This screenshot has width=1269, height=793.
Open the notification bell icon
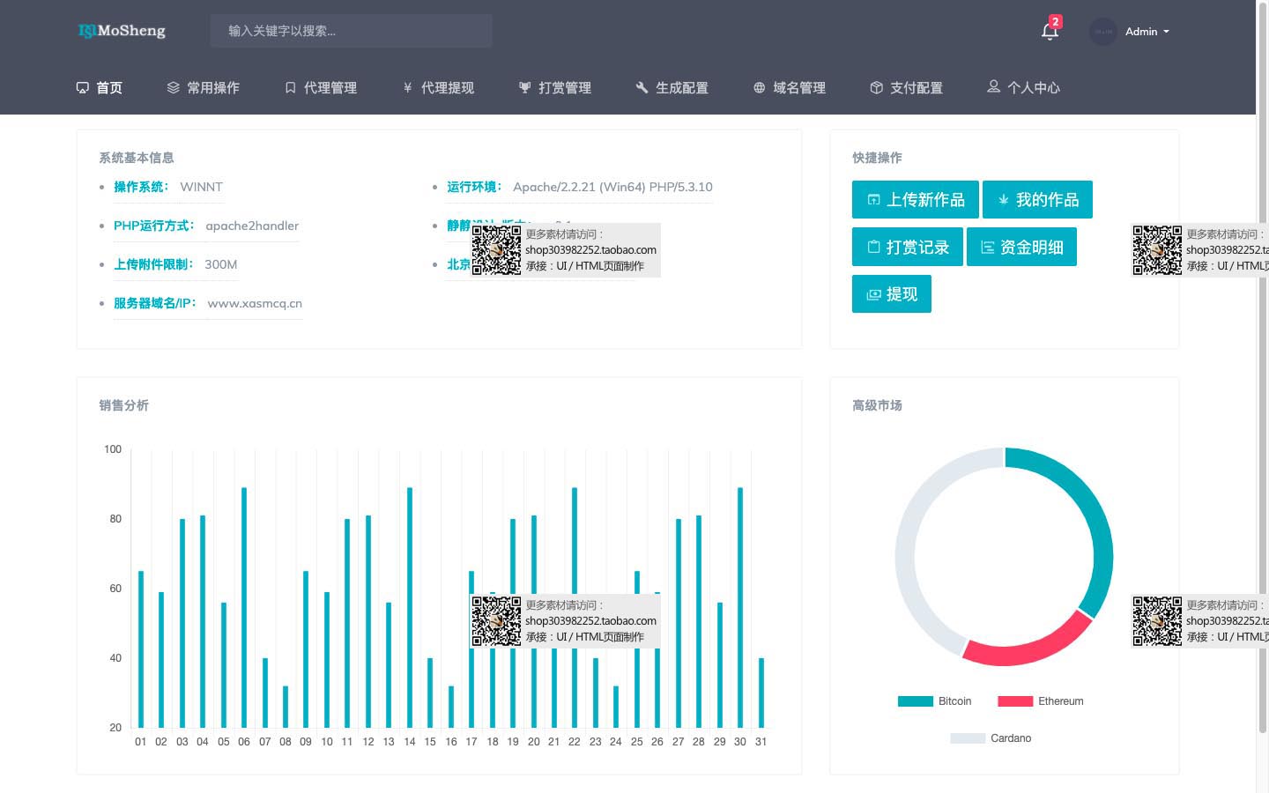tap(1049, 32)
